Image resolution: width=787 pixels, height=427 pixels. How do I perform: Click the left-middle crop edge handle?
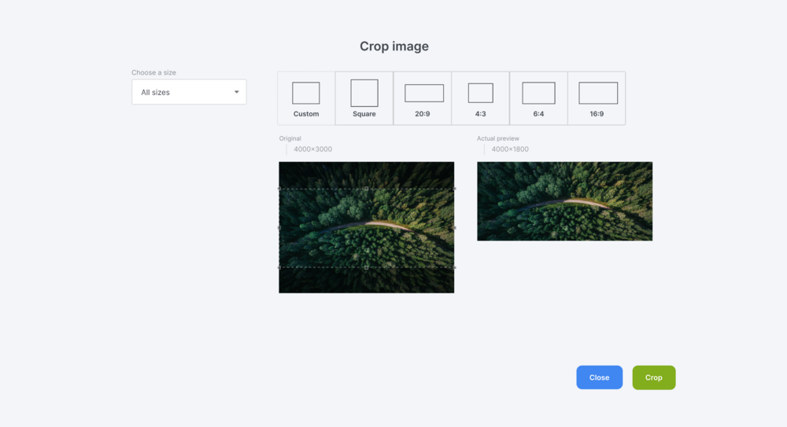tap(279, 228)
